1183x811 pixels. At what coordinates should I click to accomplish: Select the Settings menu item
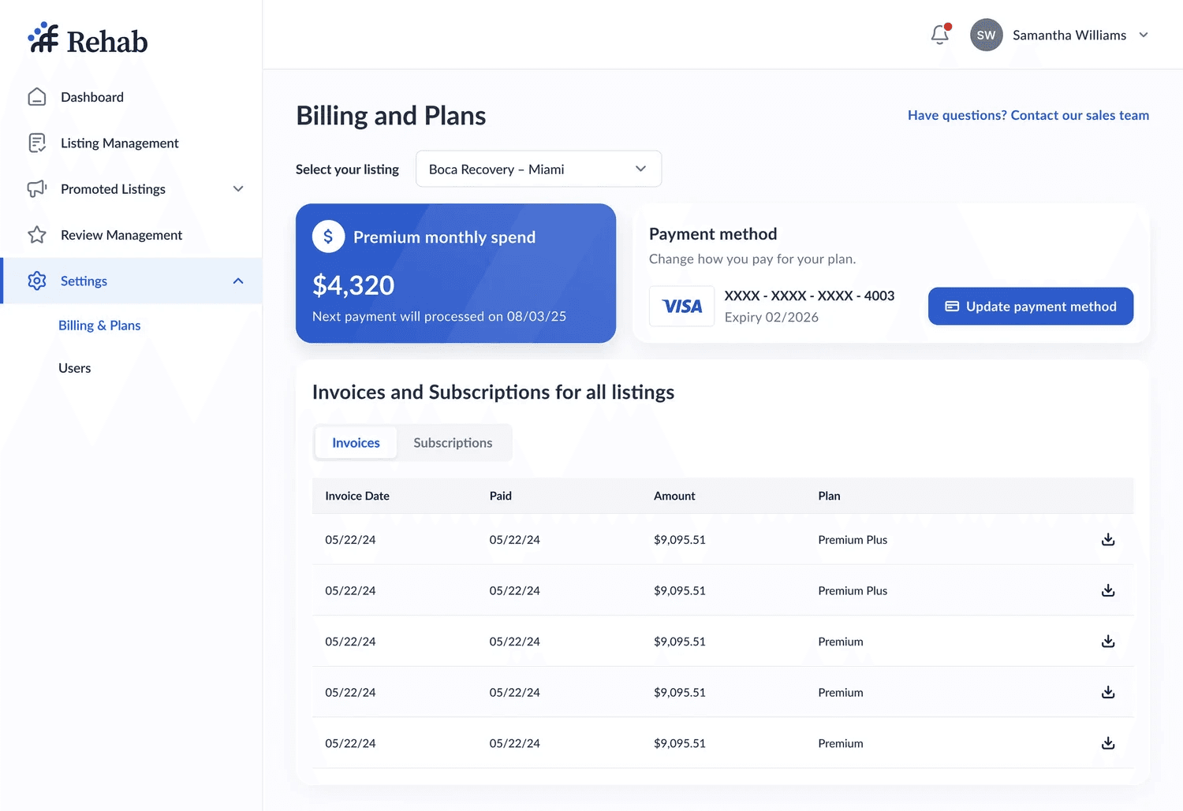[x=131, y=281]
